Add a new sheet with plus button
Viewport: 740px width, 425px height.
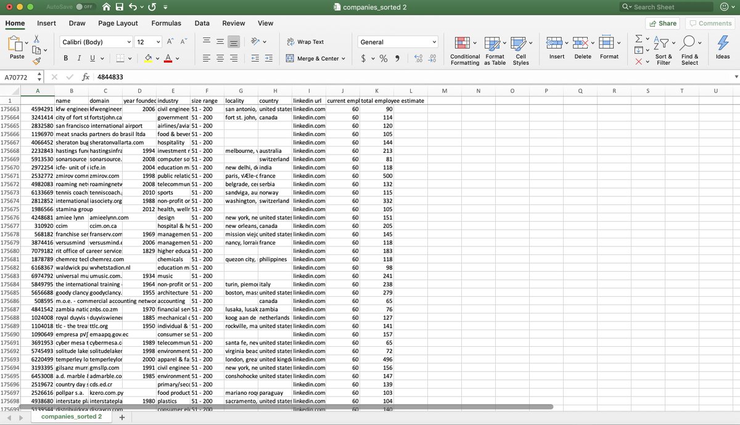[121, 417]
